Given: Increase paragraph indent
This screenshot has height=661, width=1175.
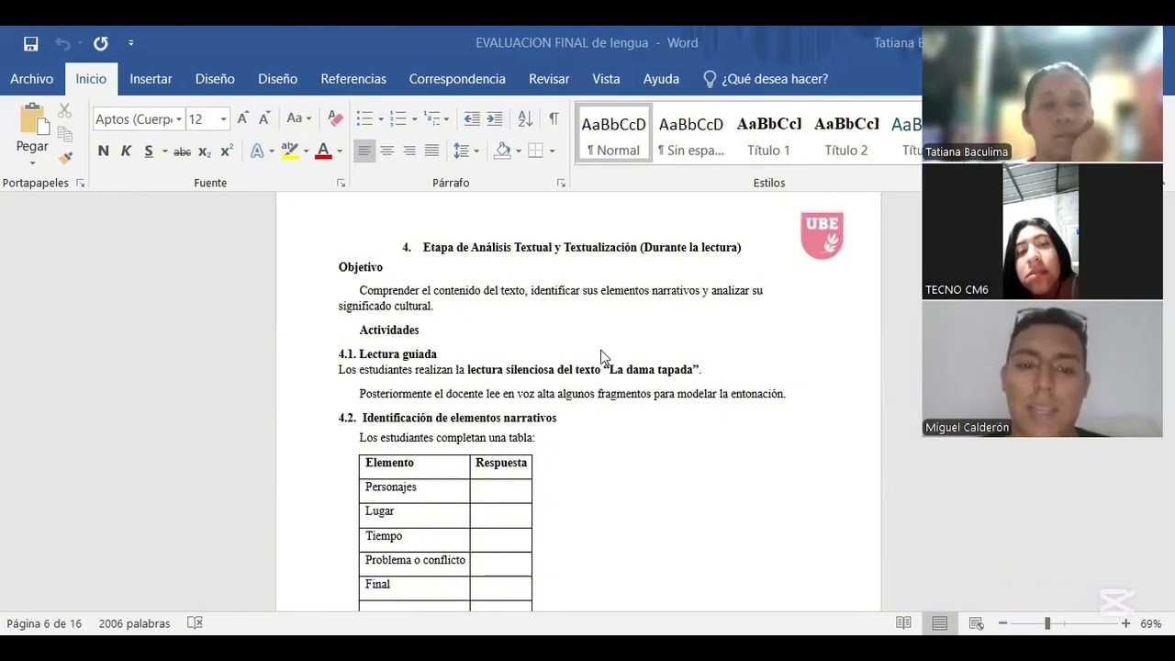Looking at the screenshot, I should tap(495, 118).
